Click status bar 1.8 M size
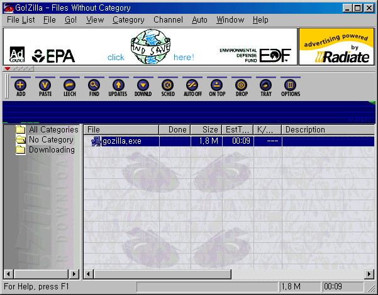 coord(300,287)
